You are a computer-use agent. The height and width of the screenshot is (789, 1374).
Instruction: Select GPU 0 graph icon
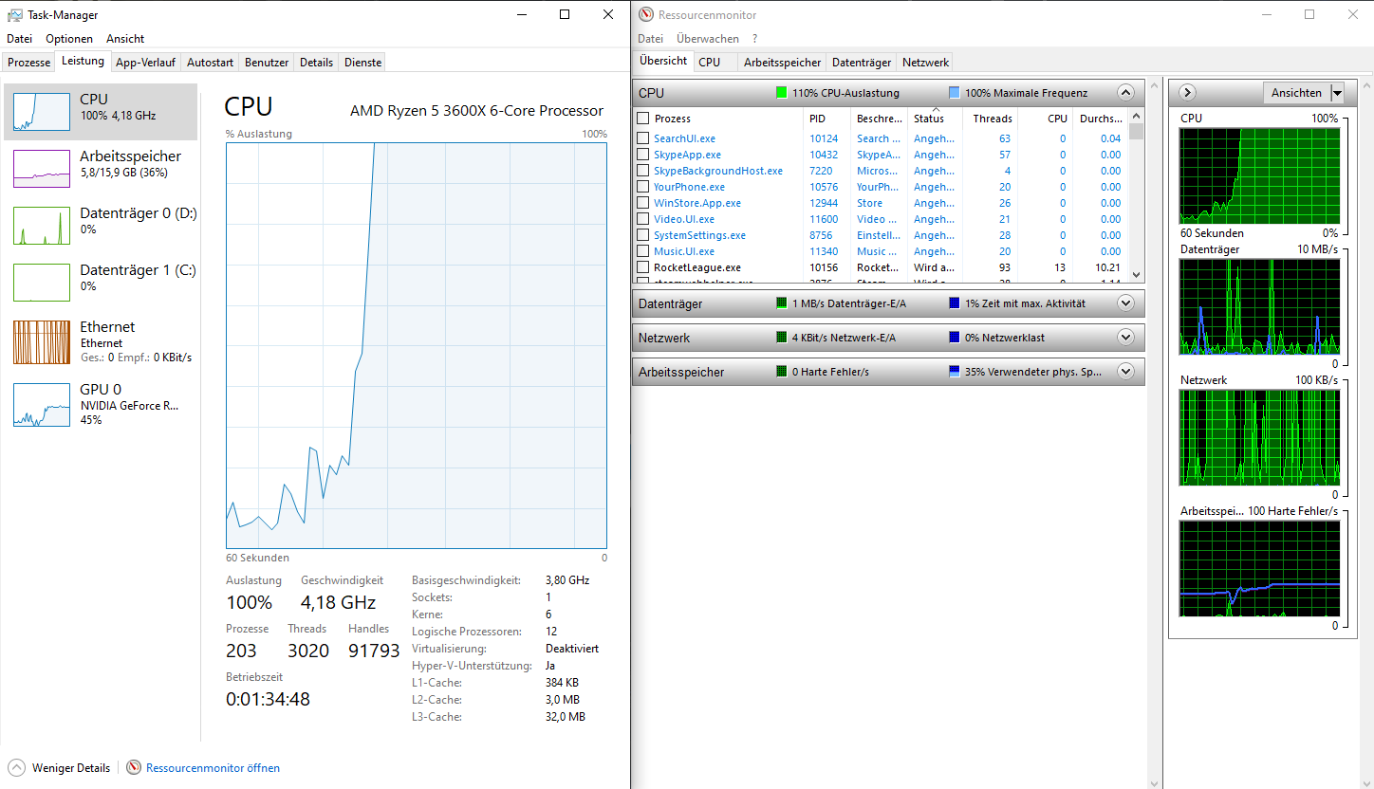pyautogui.click(x=41, y=404)
